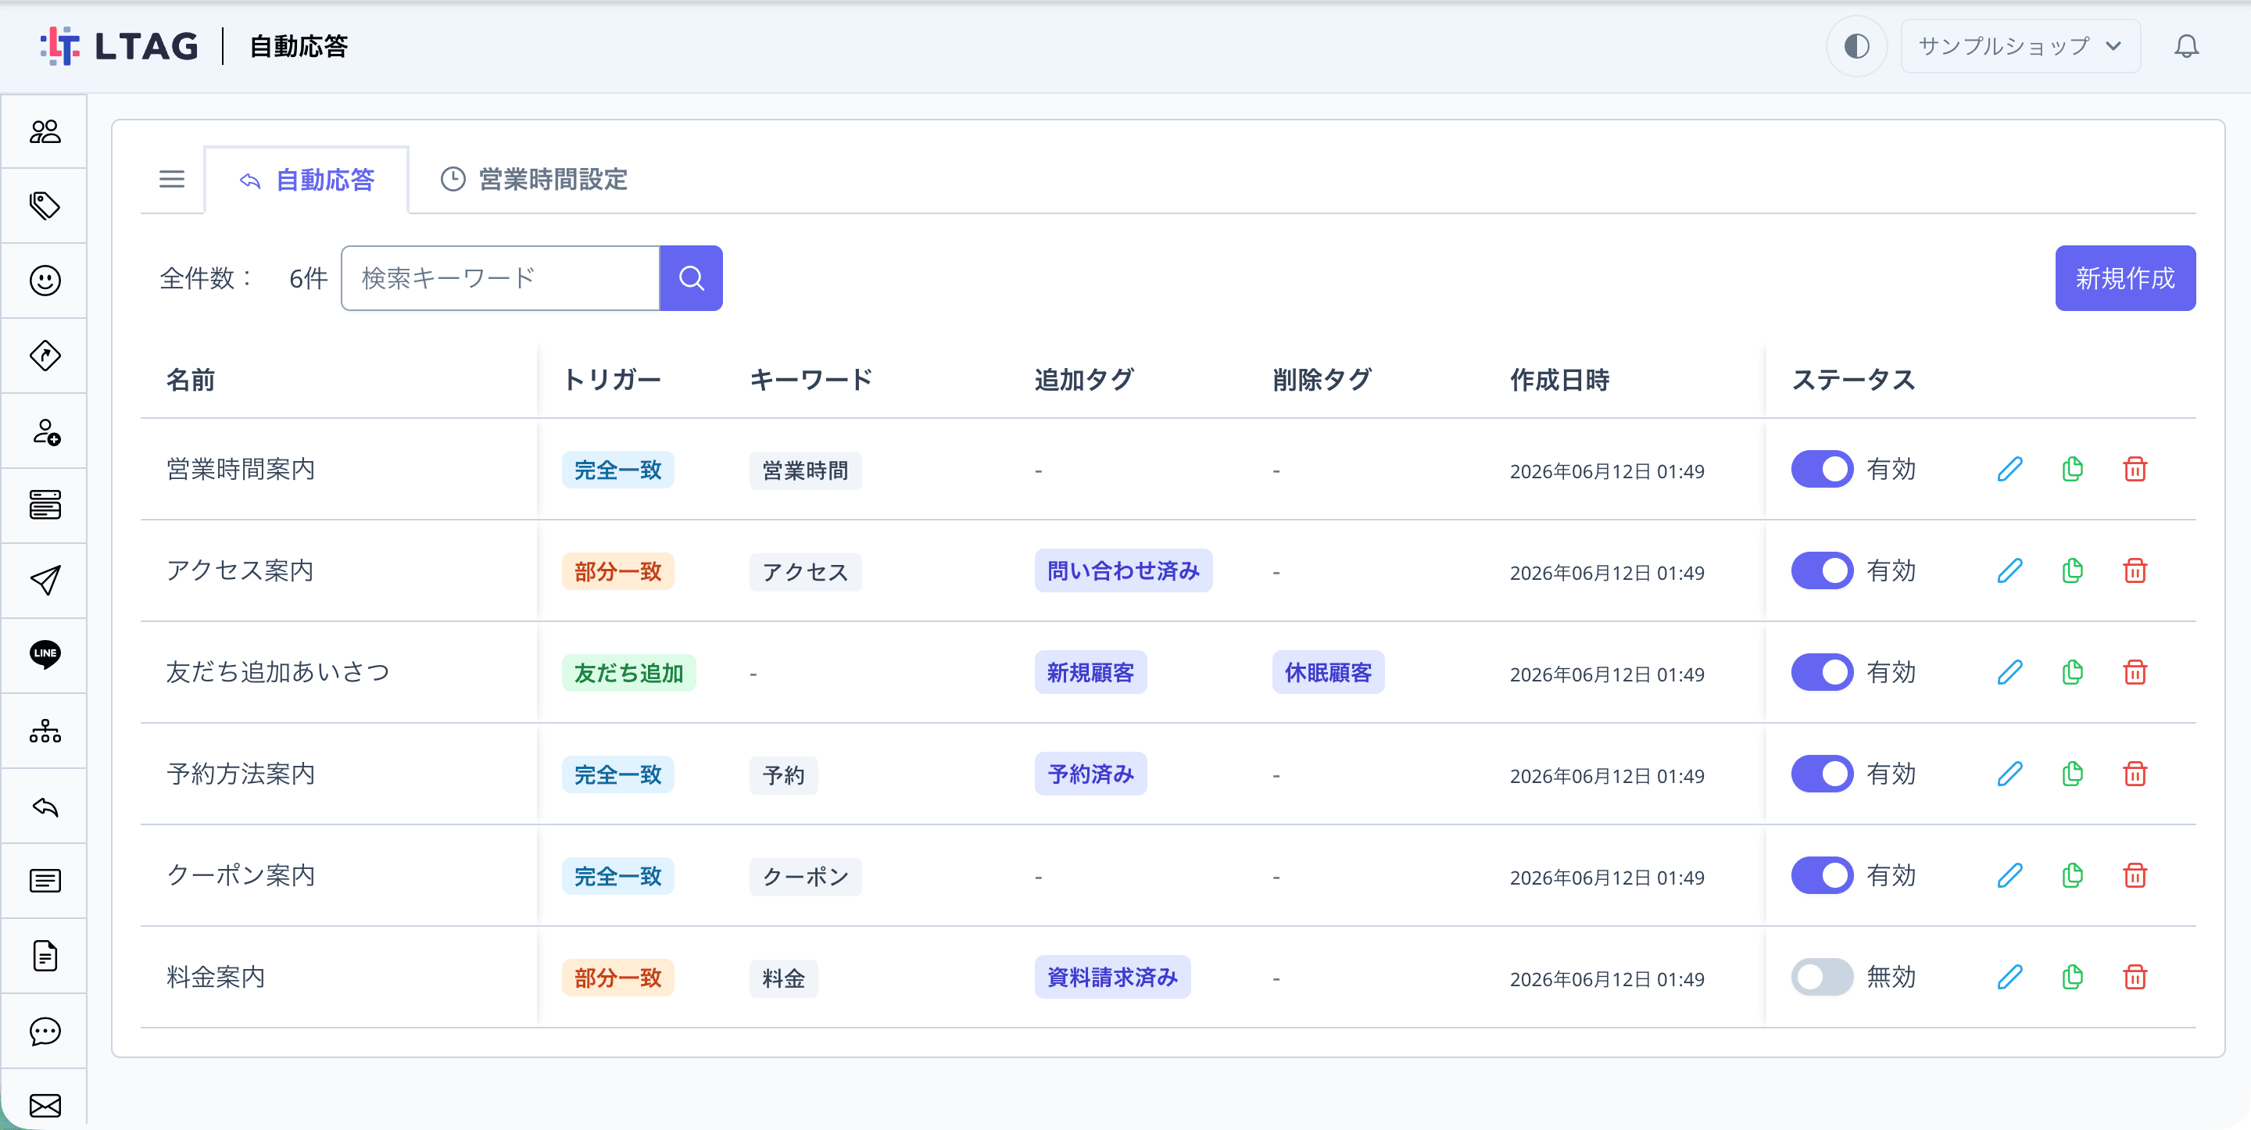Open the friends list icon in sidebar
Screen dimensions: 2251x1130
coord(45,131)
